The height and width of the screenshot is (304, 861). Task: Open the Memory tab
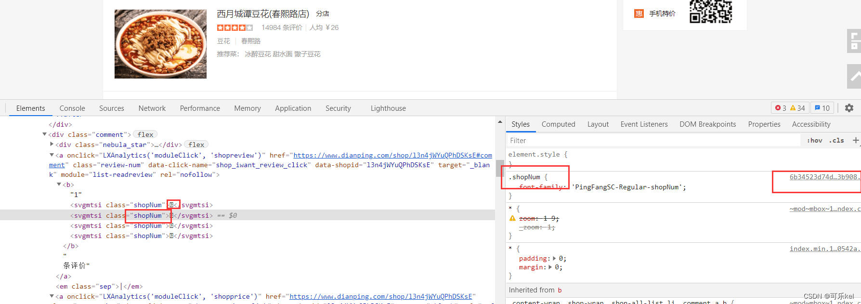248,108
